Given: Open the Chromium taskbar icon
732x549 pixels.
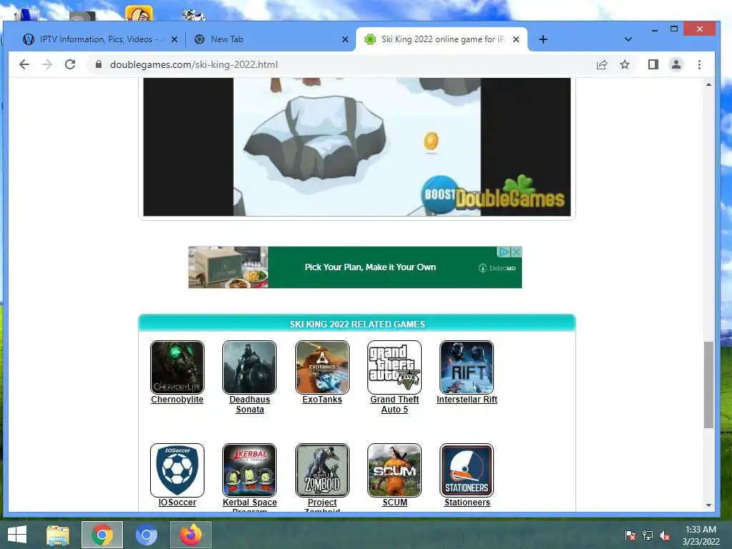Looking at the screenshot, I should click(x=146, y=535).
